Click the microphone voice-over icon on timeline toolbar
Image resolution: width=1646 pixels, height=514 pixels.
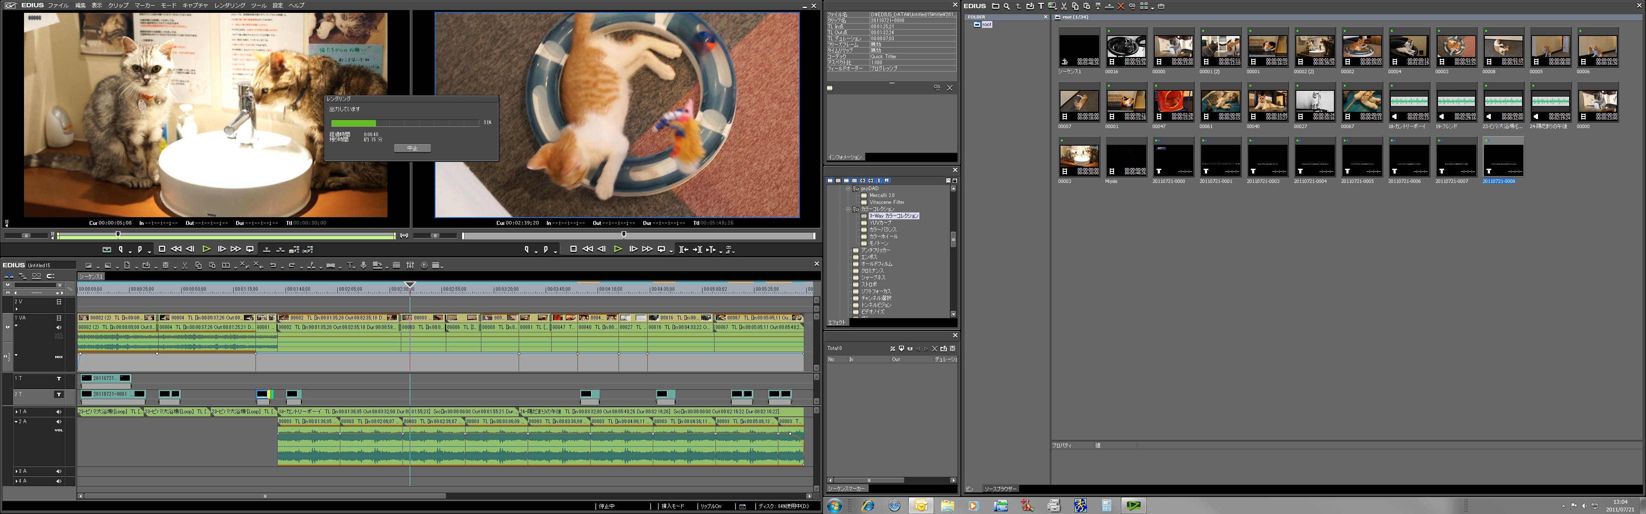(x=363, y=266)
